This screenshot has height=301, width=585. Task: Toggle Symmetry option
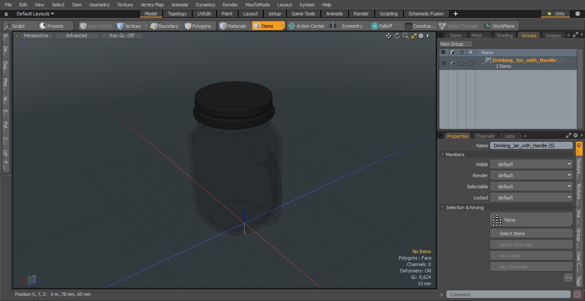(348, 26)
